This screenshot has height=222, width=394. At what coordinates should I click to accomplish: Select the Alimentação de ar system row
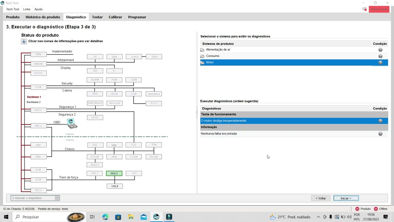pyautogui.click(x=294, y=50)
